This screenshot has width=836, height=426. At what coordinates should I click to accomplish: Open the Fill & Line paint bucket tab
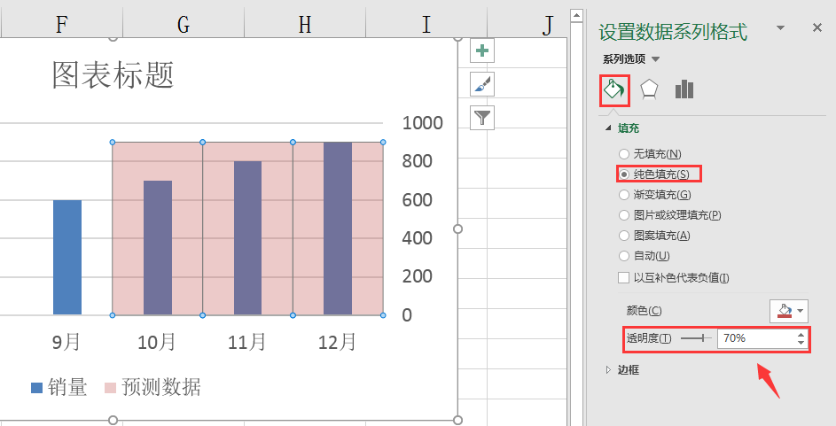click(x=614, y=90)
